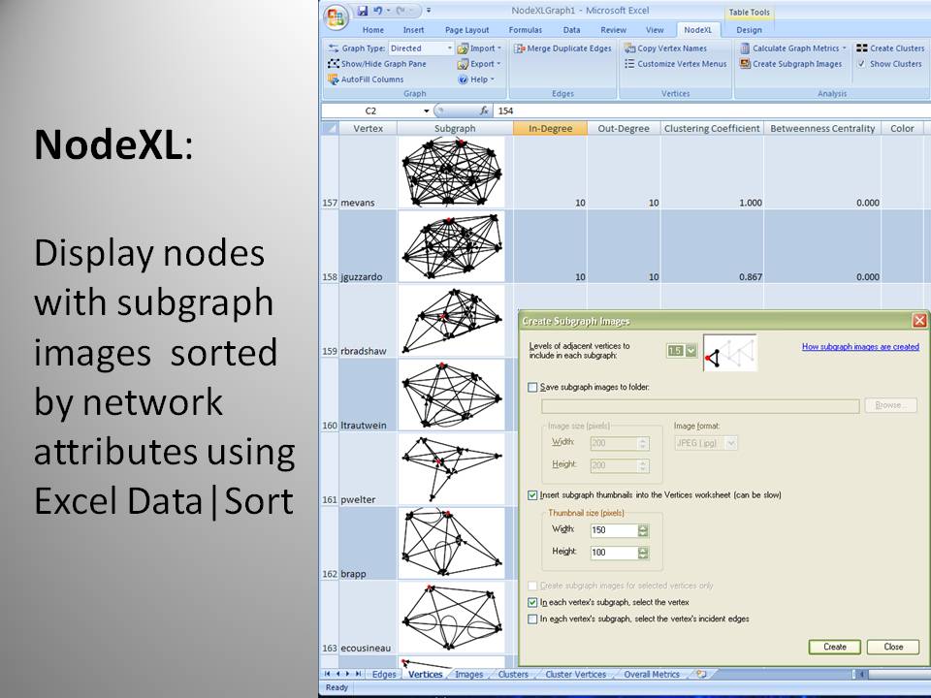This screenshot has height=698, width=931.
Task: Click Merge Duplicate Edges
Action: [562, 48]
